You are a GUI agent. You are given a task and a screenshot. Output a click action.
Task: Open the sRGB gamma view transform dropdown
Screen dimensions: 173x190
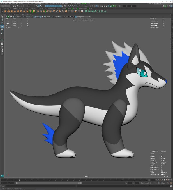click(x=84, y=17)
